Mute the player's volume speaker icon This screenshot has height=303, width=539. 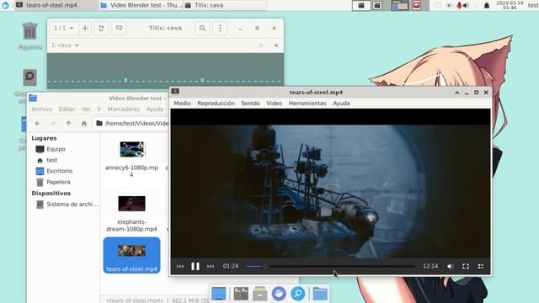pos(451,266)
